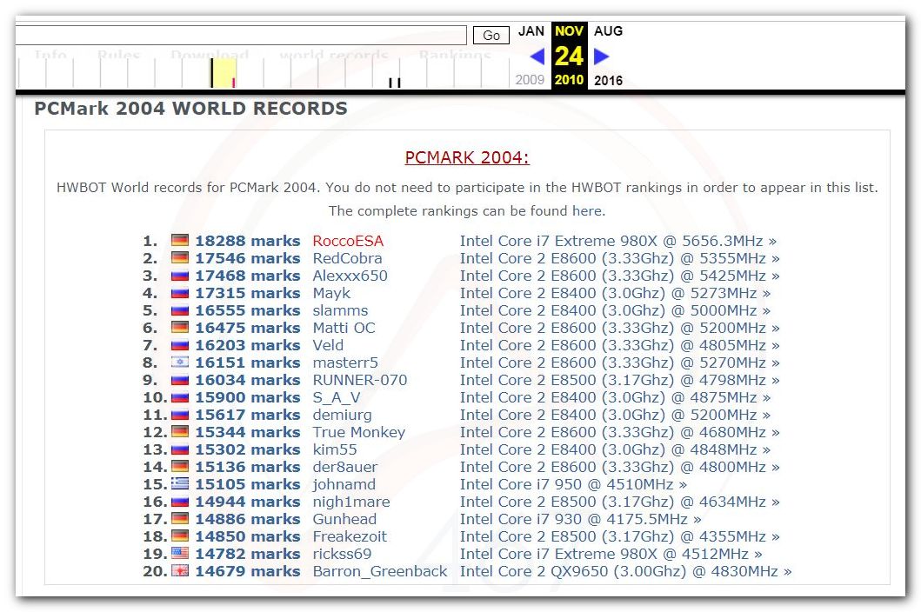Open Alexxx650 user profile
Screen dimensions: 921x612
pos(350,276)
